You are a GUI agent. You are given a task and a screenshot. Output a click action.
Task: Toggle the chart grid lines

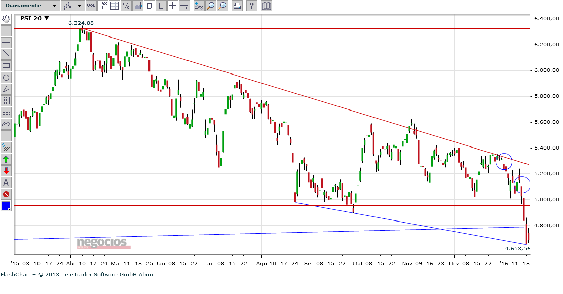click(x=114, y=6)
